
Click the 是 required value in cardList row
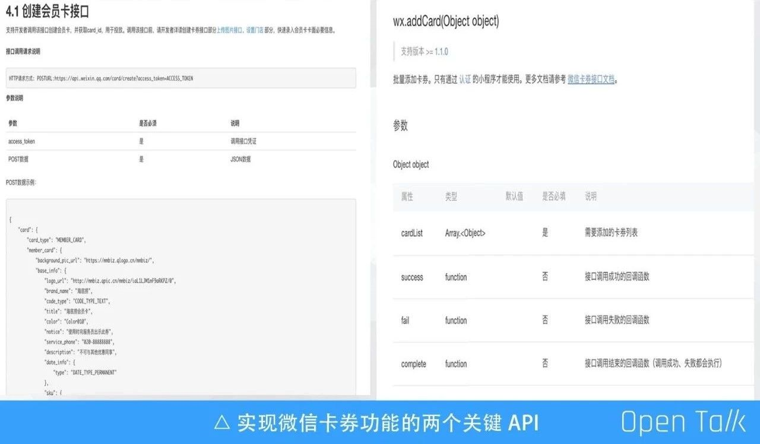pos(545,233)
